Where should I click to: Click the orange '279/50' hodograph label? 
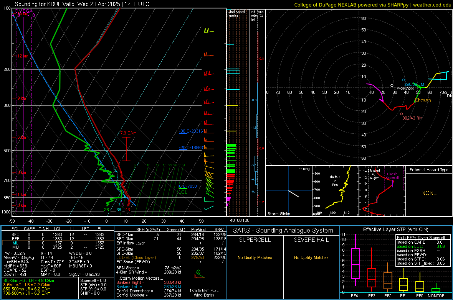(424, 101)
